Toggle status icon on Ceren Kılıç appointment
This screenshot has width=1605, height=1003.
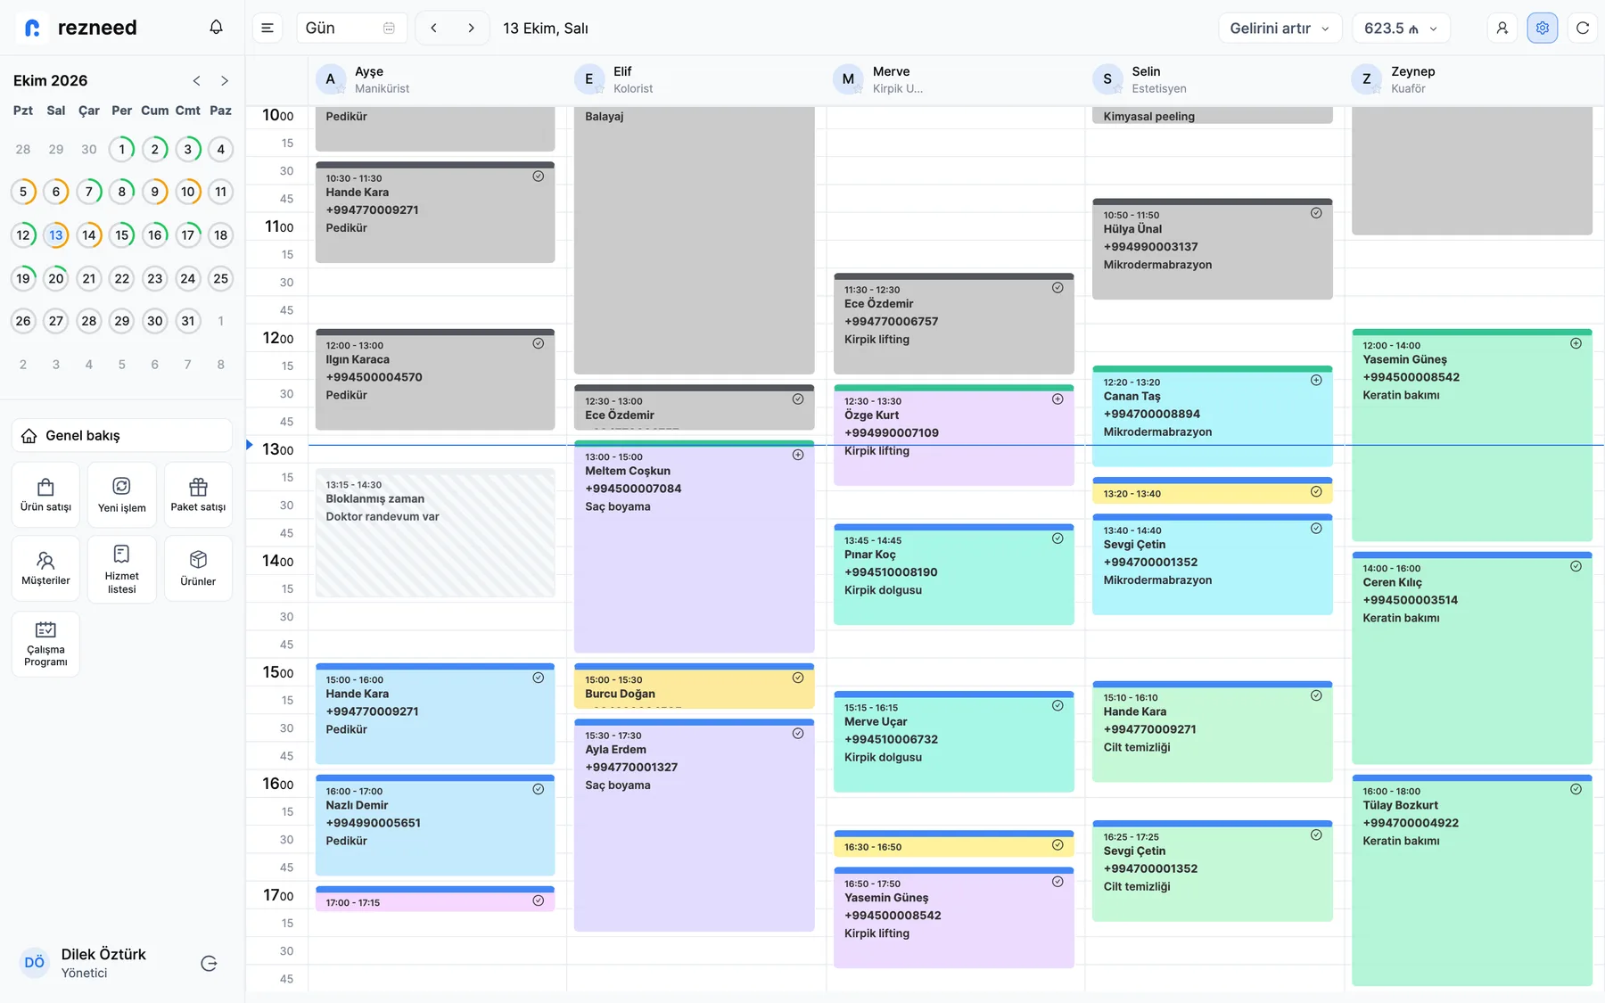1576,566
